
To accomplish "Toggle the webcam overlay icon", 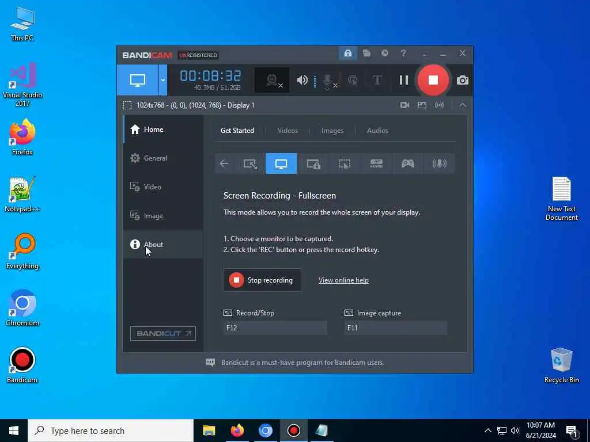I will point(272,80).
